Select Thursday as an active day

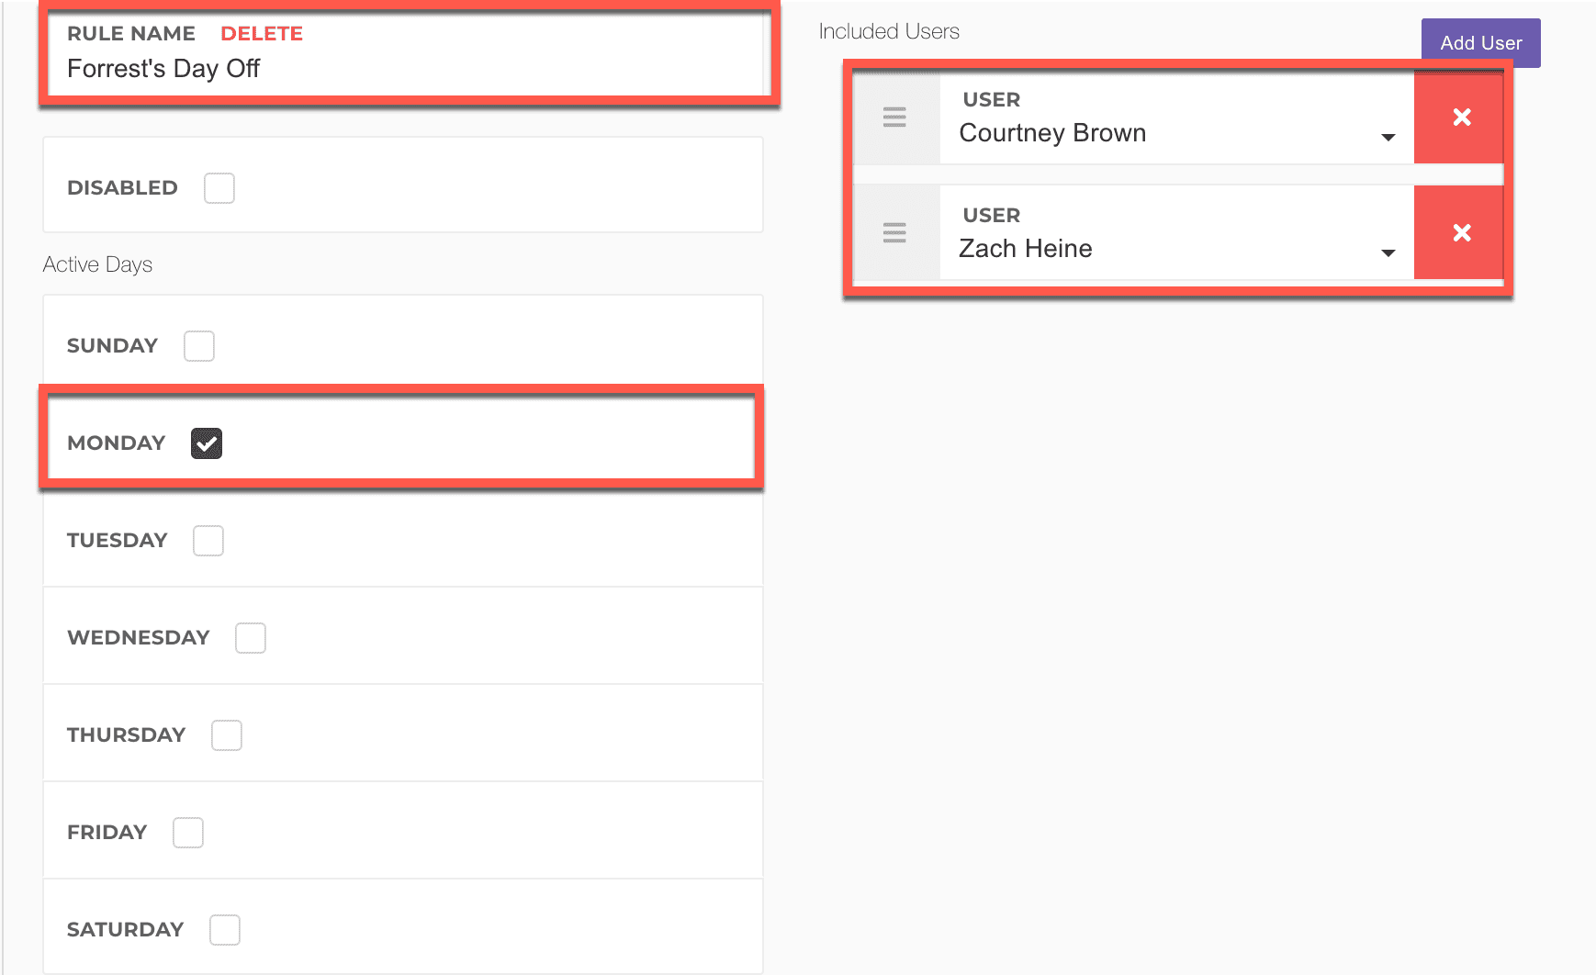(227, 735)
